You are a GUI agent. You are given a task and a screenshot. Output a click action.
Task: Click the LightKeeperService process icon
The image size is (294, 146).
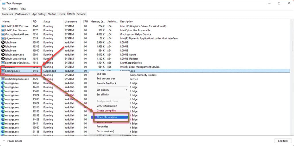[3, 63]
